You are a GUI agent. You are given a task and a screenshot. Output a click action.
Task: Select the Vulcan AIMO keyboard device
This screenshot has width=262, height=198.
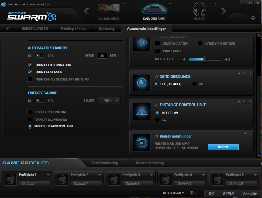click(x=109, y=8)
